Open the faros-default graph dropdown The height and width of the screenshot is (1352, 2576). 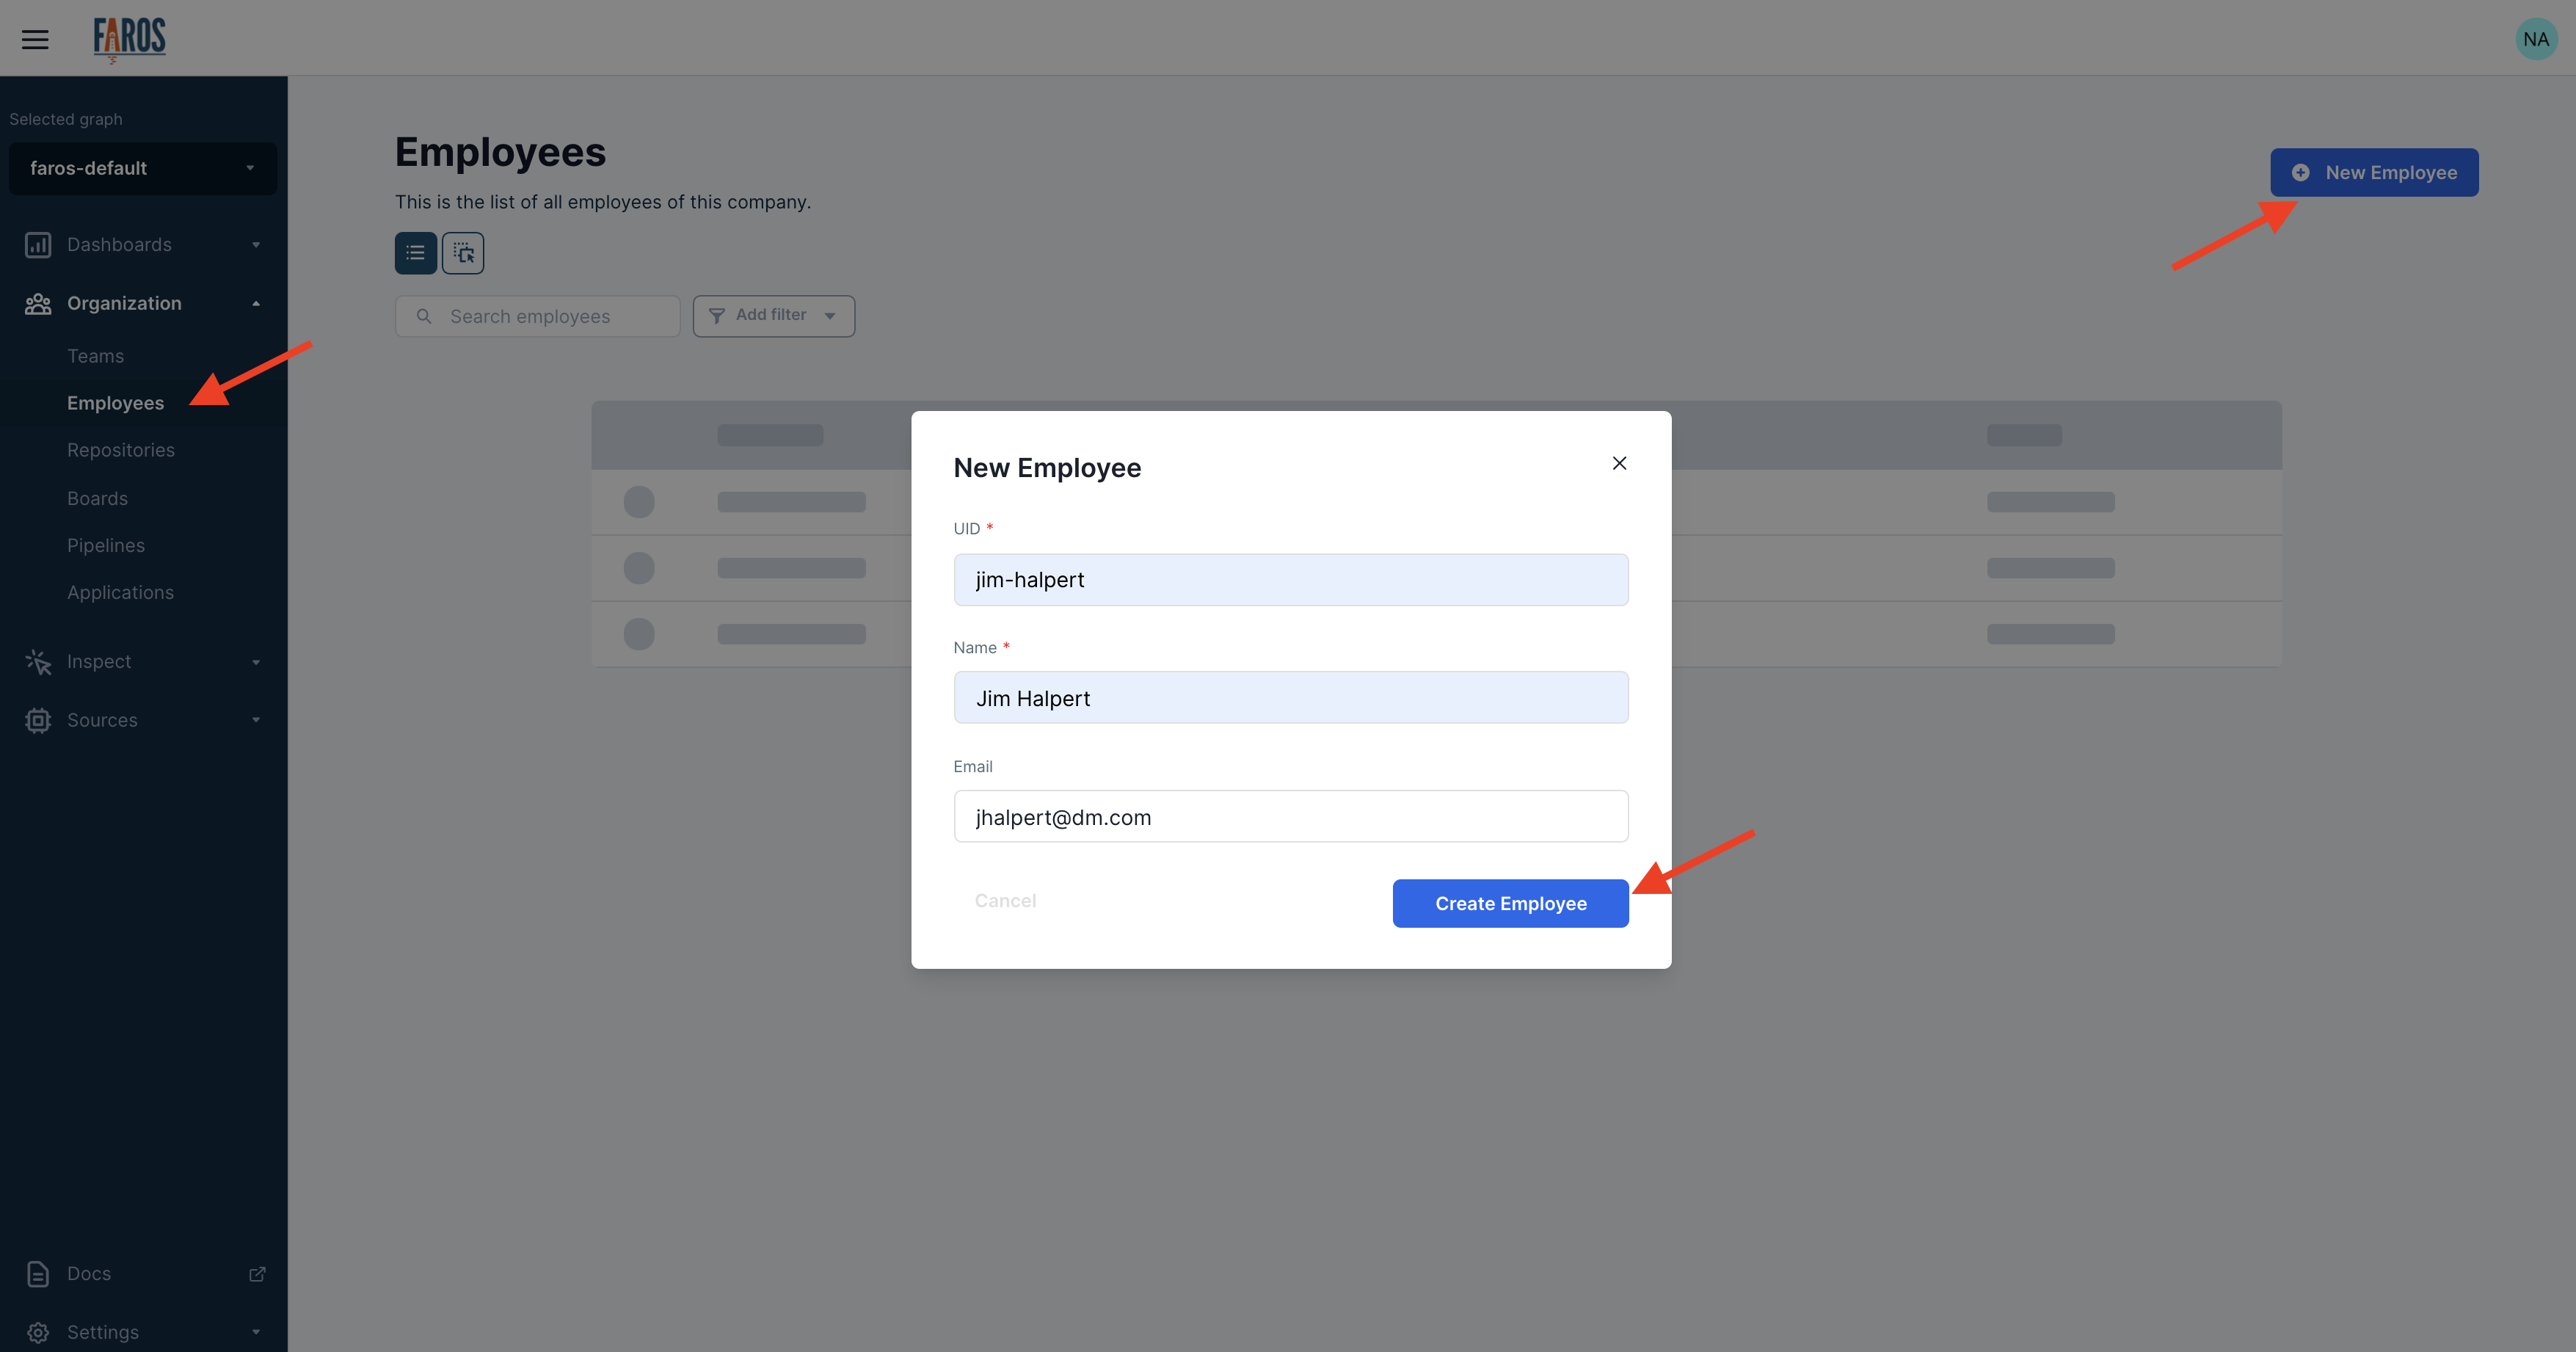(142, 168)
